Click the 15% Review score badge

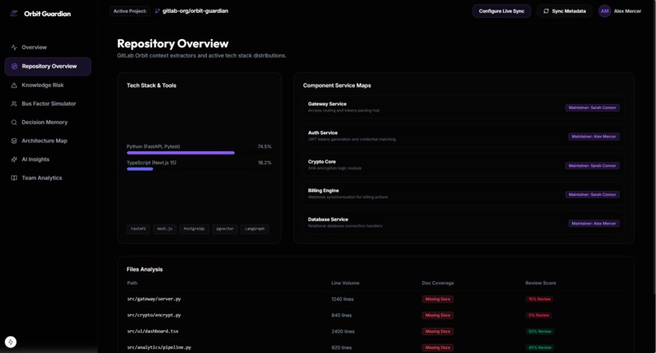tap(540, 299)
